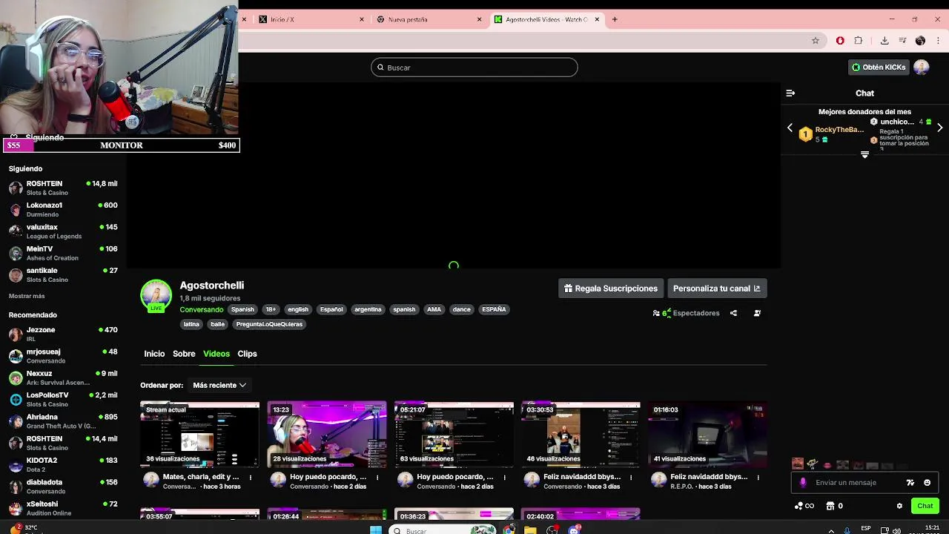
Task: Click the red Opera extension icon
Action: (x=840, y=41)
